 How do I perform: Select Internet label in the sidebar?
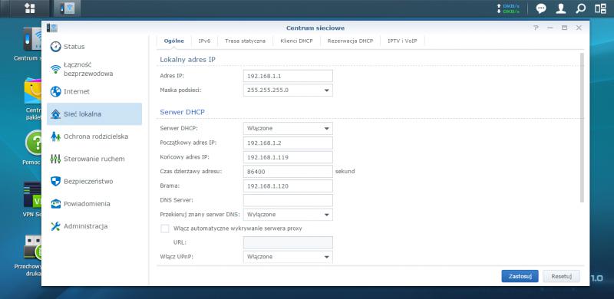[77, 91]
